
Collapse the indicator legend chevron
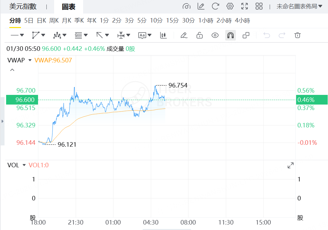coord(12,70)
